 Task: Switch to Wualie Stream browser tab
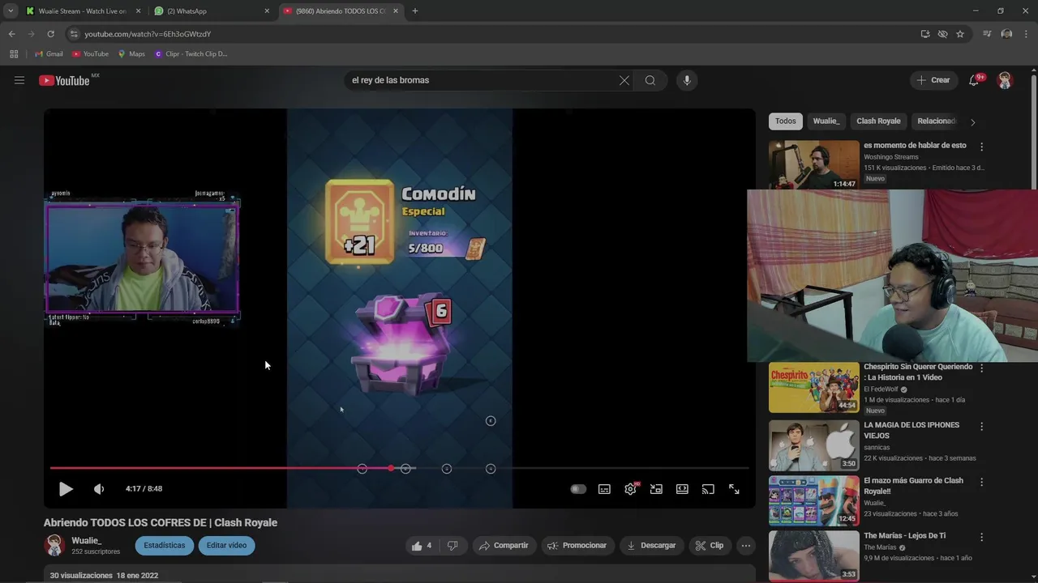82,11
